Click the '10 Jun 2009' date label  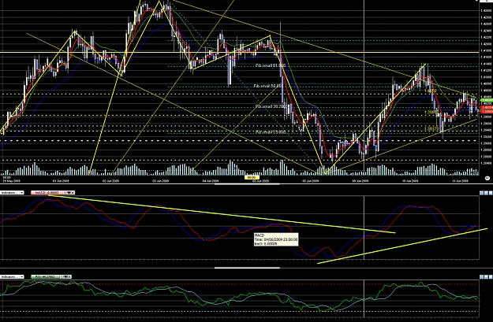click(x=410, y=181)
